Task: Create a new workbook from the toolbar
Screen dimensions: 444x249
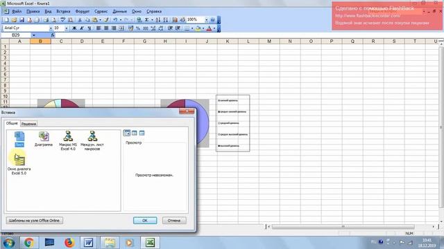Action: tap(6, 20)
